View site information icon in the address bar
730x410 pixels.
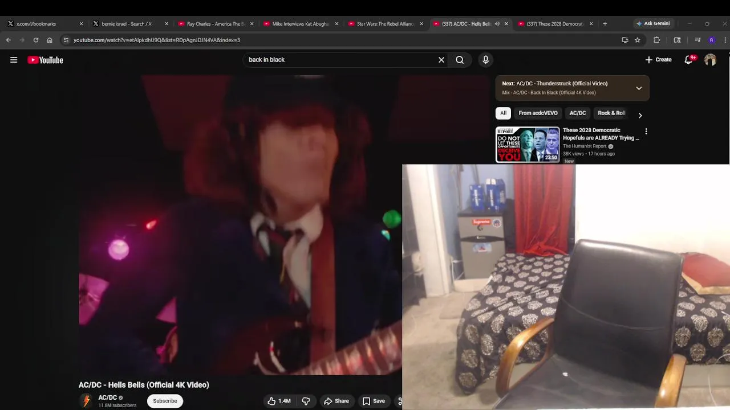click(66, 40)
